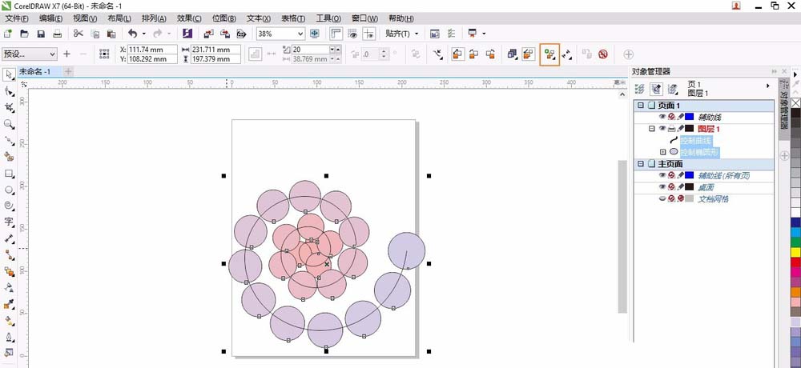Open the 位图 menu

point(224,18)
